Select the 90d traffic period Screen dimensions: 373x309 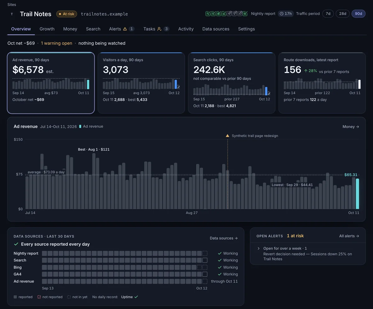(x=358, y=14)
